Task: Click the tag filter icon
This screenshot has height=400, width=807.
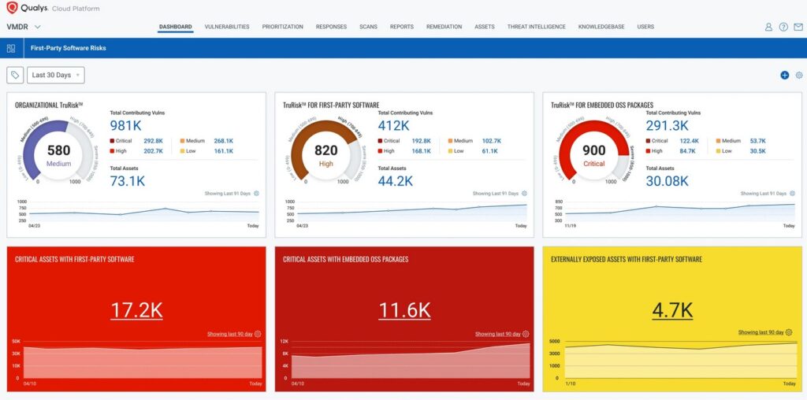Action: coord(15,75)
